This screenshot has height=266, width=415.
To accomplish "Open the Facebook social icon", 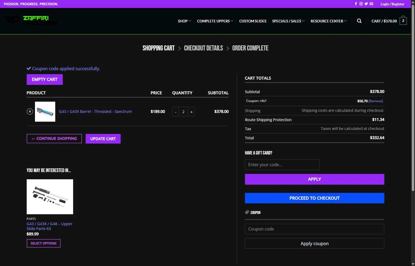I will click(x=356, y=4).
